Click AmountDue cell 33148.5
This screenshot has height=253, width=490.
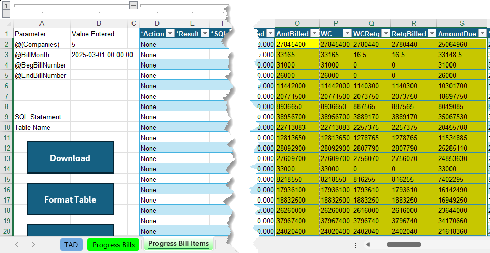pyautogui.click(x=462, y=55)
